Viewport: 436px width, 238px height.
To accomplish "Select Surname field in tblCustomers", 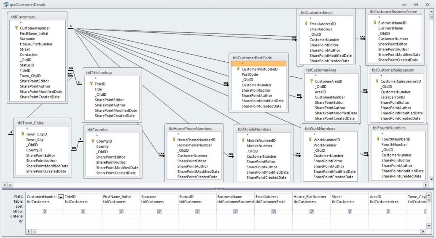I will (27, 39).
